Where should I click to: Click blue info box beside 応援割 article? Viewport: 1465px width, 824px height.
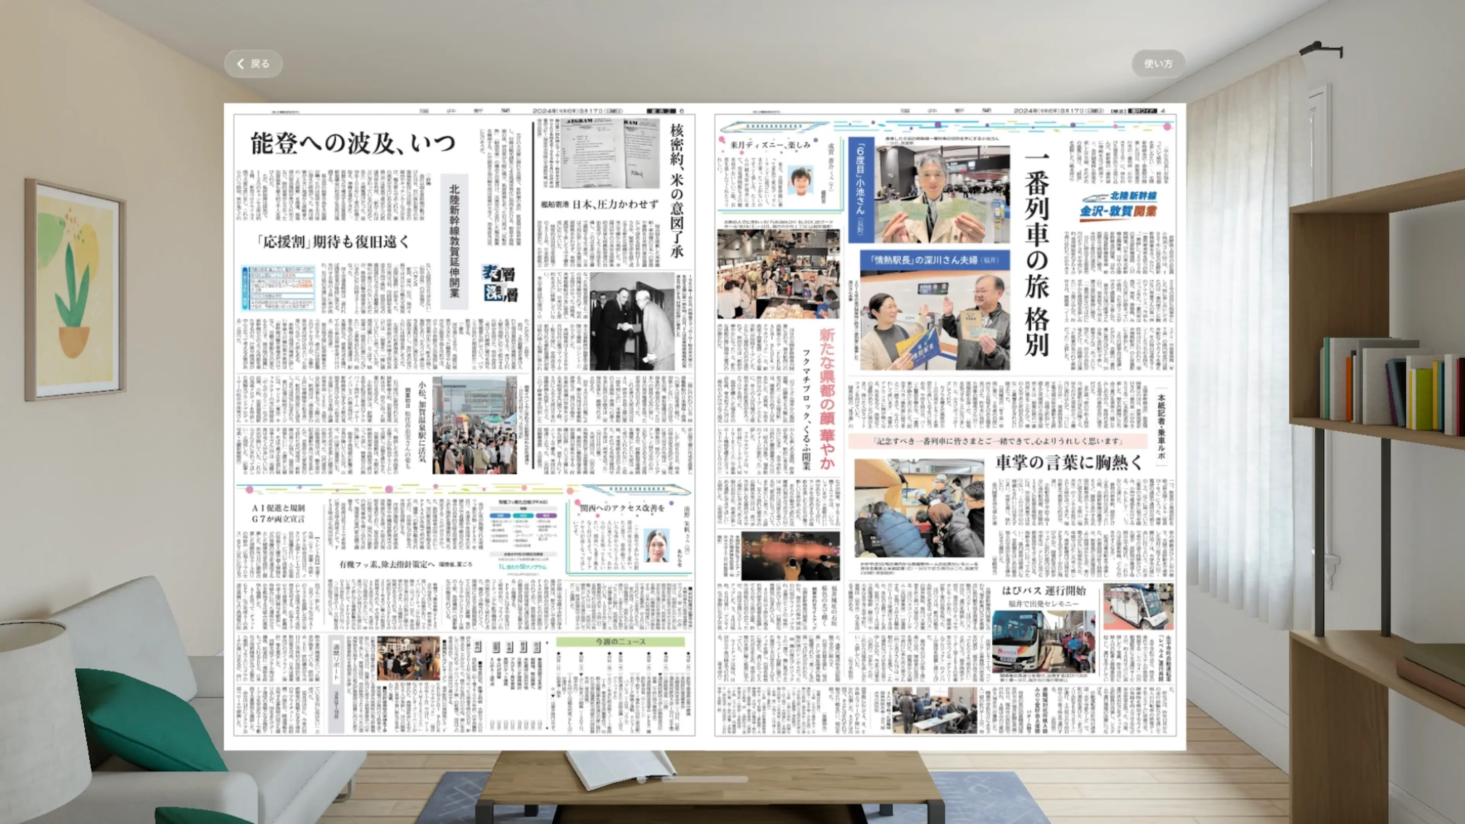pyautogui.click(x=278, y=288)
